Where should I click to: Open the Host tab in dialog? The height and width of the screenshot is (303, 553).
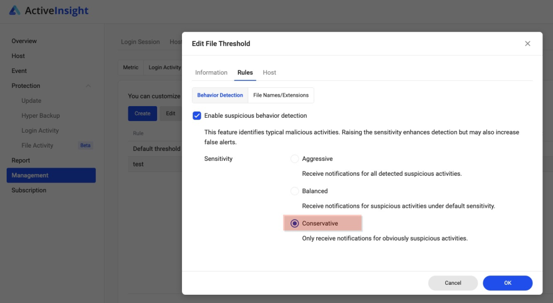(269, 72)
